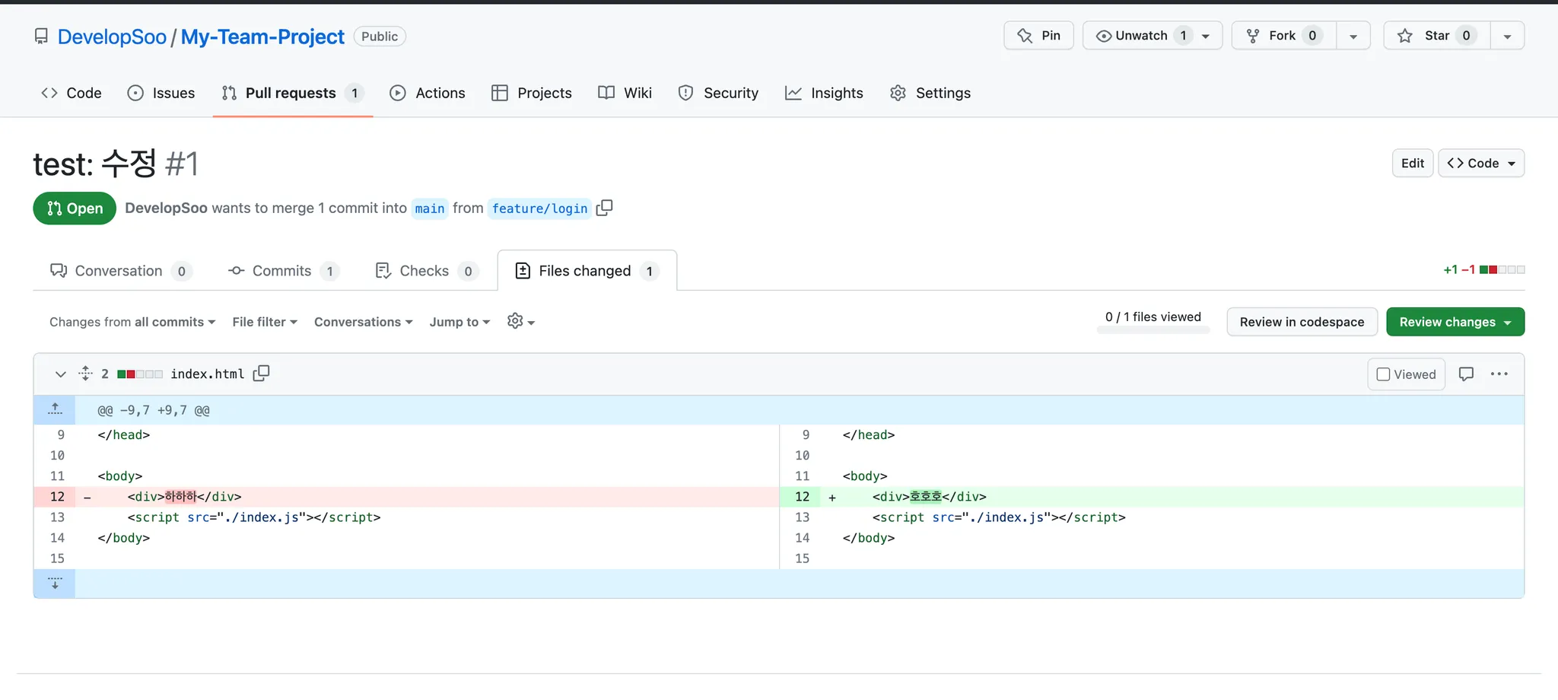Viewport: 1558px width, 700px height.
Task: Expand diff lines below line 15
Action: pos(55,584)
